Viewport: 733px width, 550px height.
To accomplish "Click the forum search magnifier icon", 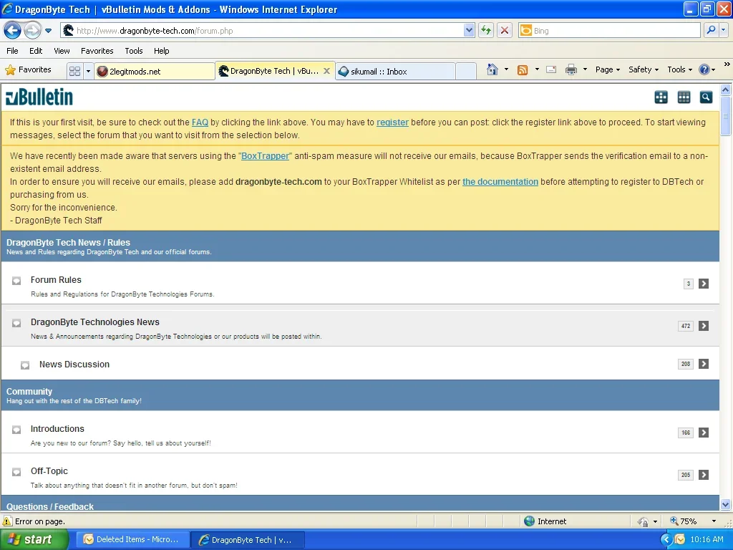I will (706, 97).
